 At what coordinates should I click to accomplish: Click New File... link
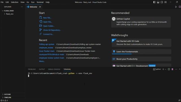click(x=47, y=18)
